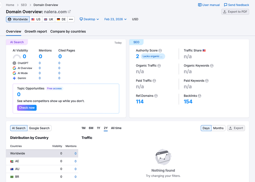This screenshot has height=182, width=255.
Task: Click the globe icon next to Paid Traffic
Action: coord(154,81)
